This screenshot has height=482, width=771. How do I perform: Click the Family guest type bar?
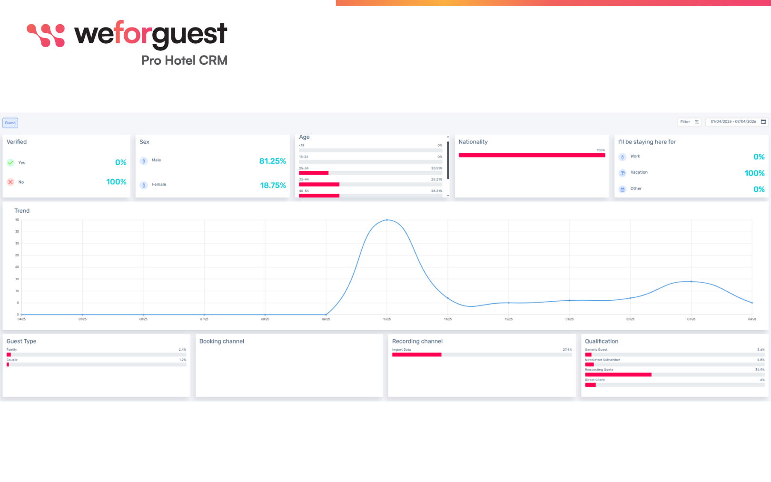(x=97, y=354)
